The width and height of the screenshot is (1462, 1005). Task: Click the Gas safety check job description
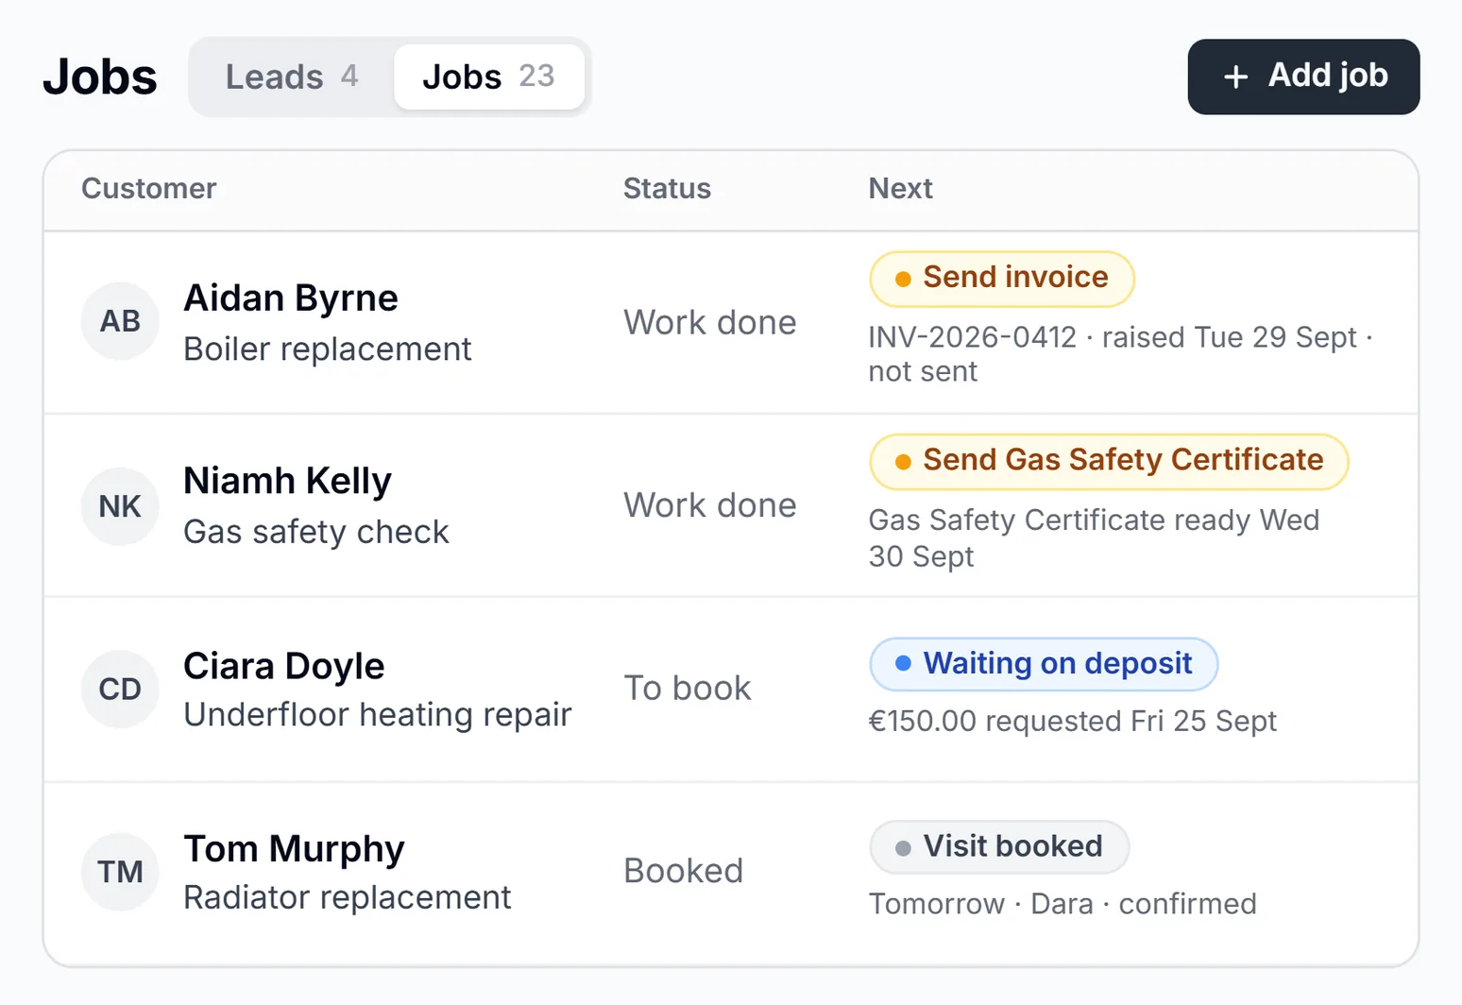coord(316,533)
